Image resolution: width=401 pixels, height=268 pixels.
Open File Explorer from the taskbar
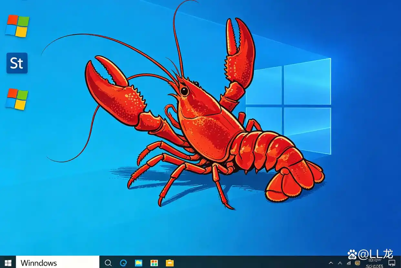[x=139, y=263]
